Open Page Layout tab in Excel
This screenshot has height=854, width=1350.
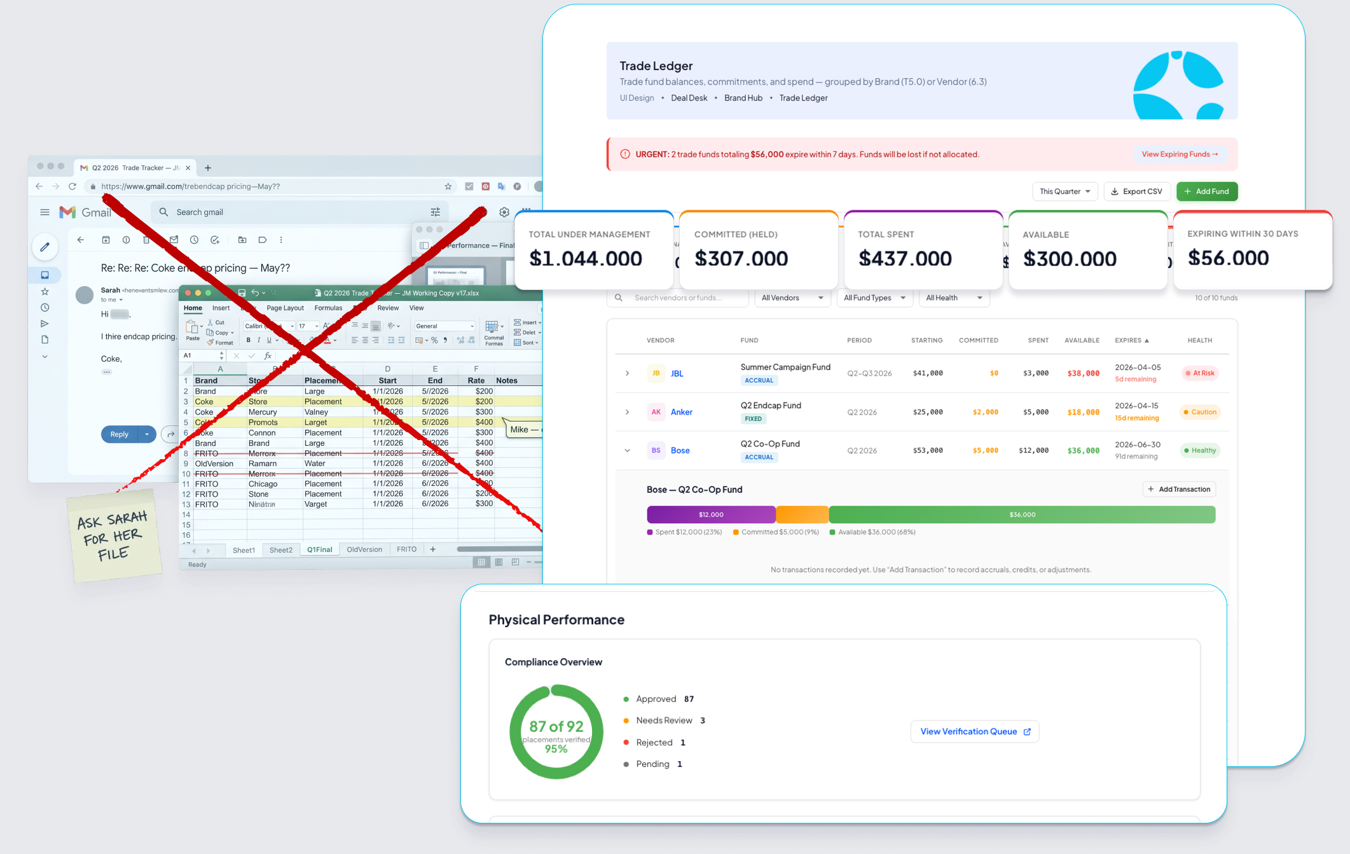pyautogui.click(x=285, y=308)
